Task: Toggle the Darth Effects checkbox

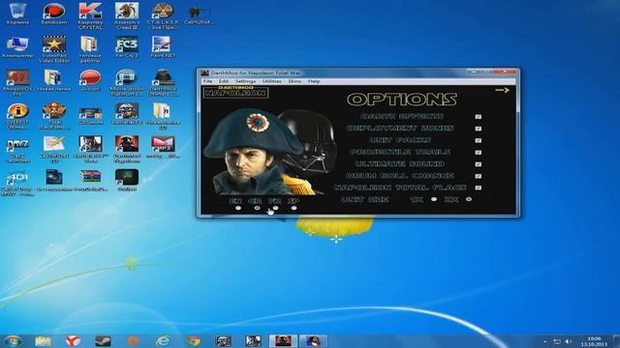Action: [478, 117]
